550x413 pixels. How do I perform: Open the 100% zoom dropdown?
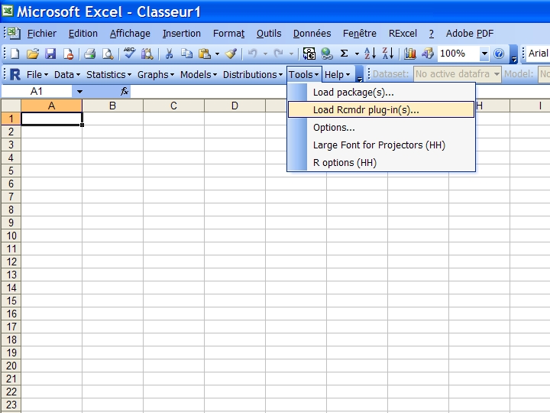(x=484, y=54)
